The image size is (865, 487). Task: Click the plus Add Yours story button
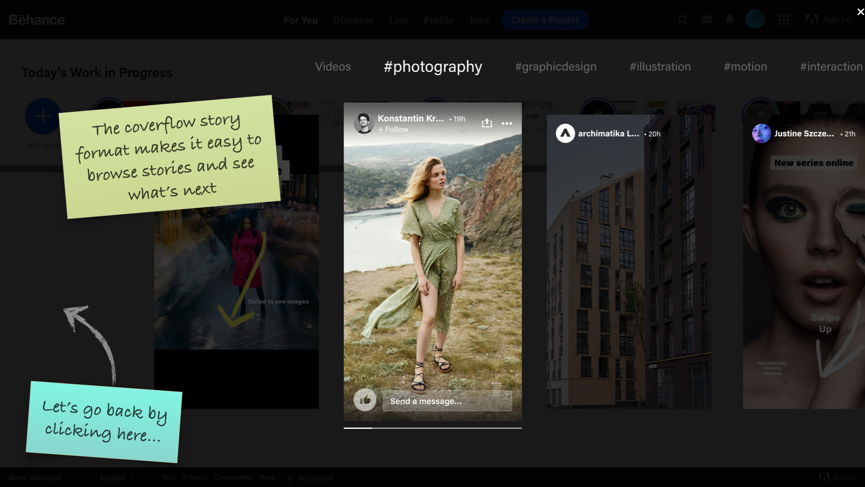click(x=43, y=116)
